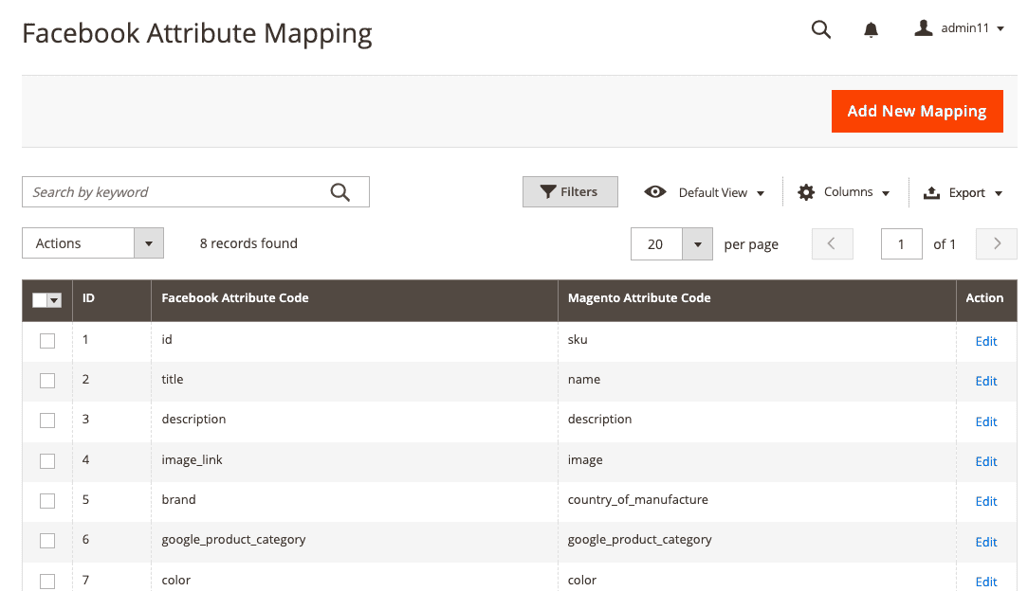Open the notifications bell
Viewport: 1028px width, 591px height.
point(871,29)
